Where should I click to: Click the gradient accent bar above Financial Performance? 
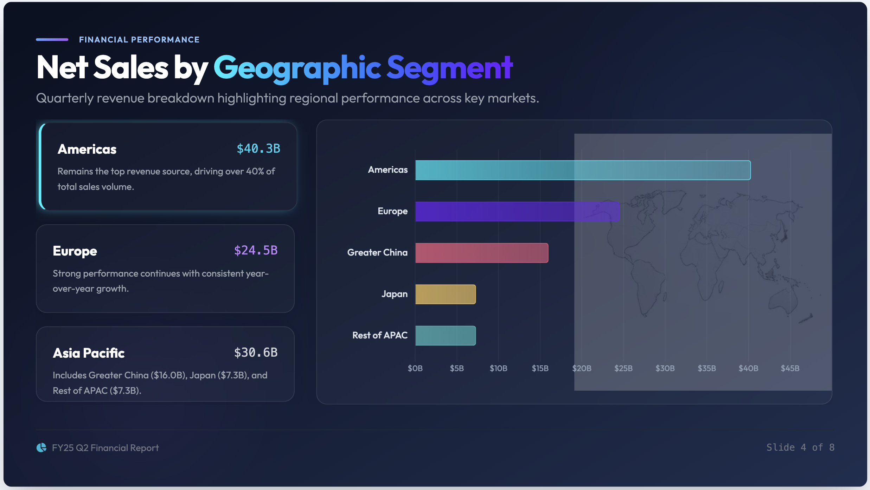(x=52, y=39)
